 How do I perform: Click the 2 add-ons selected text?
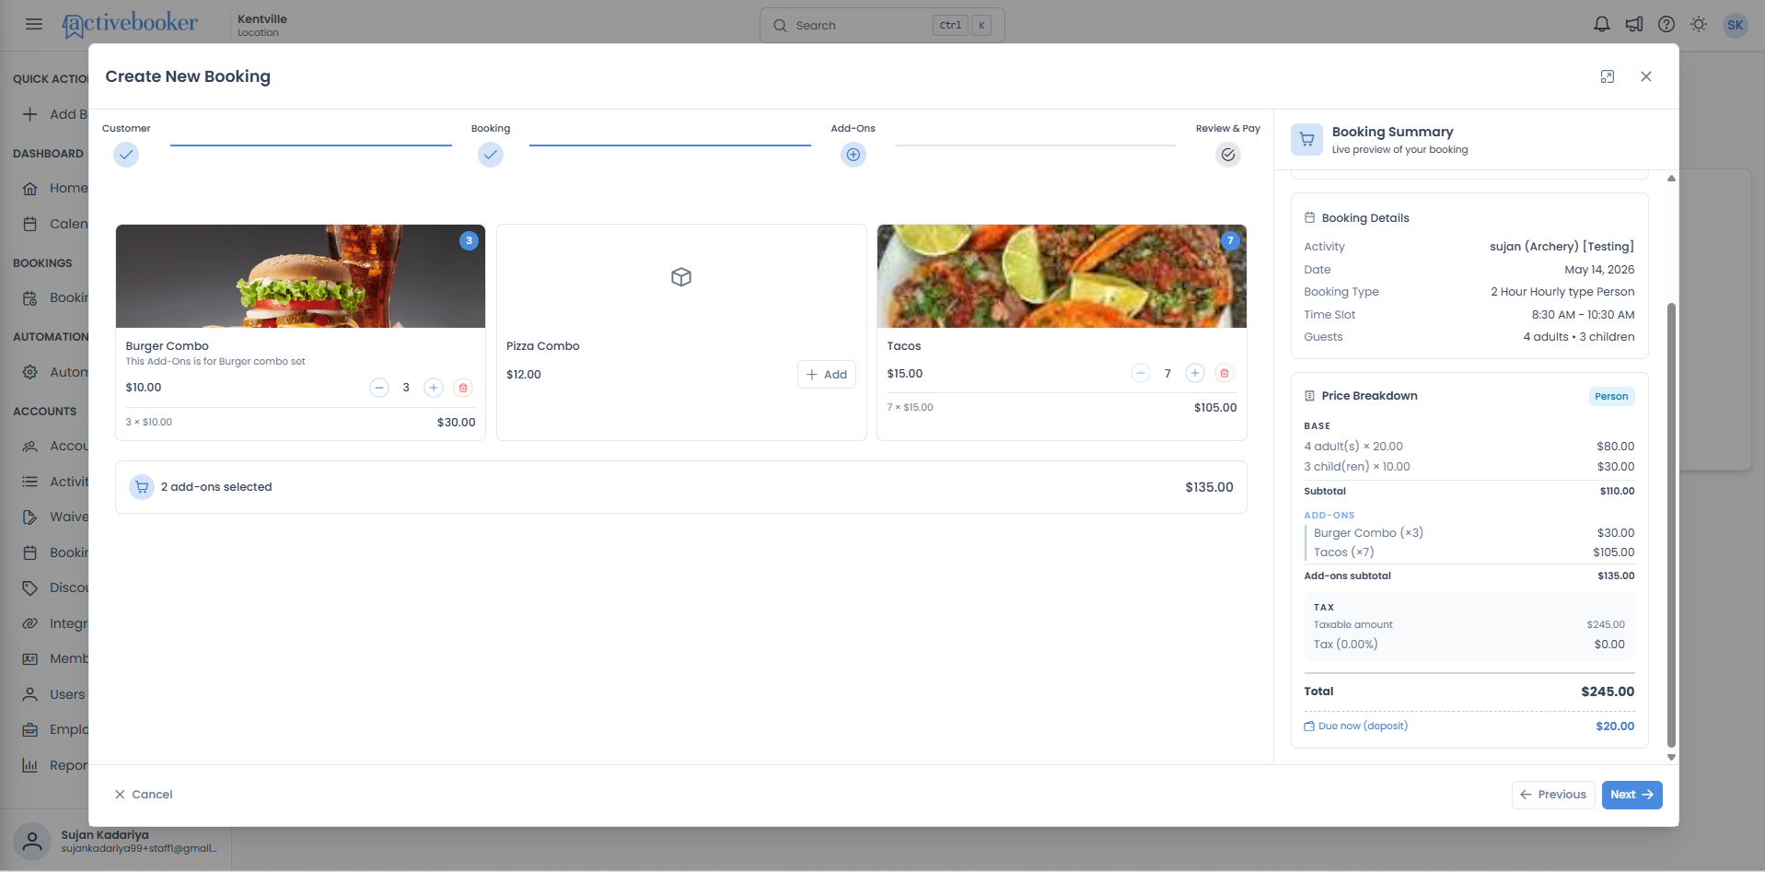[216, 487]
